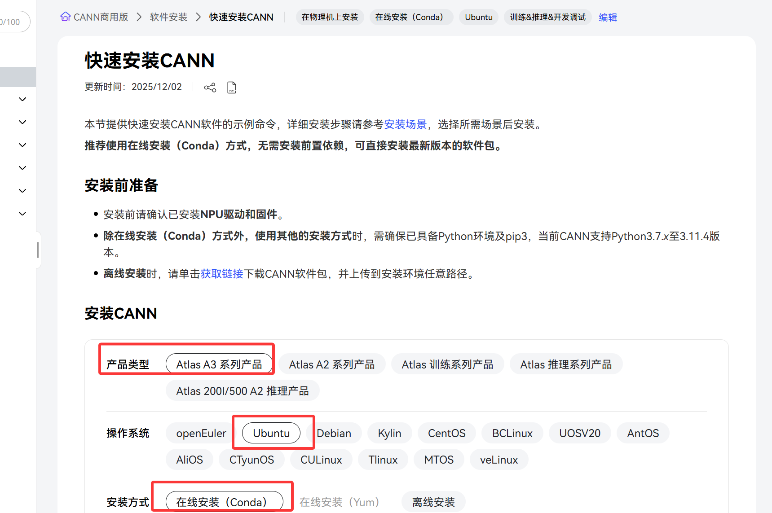Click the 安装CANN heading
Screen dimensions: 772x513
(121, 313)
